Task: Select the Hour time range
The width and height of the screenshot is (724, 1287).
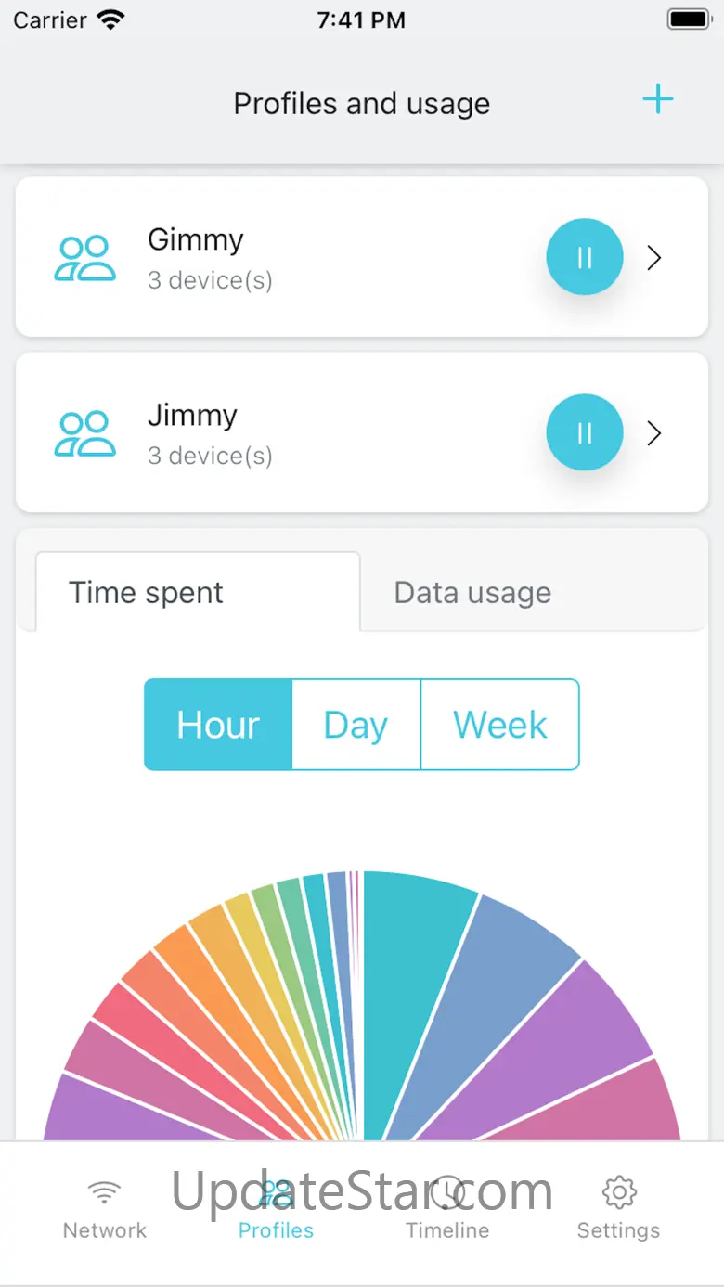Action: 218,725
